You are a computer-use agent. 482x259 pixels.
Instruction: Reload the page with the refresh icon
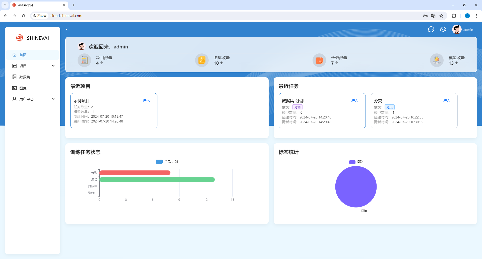tap(24, 16)
